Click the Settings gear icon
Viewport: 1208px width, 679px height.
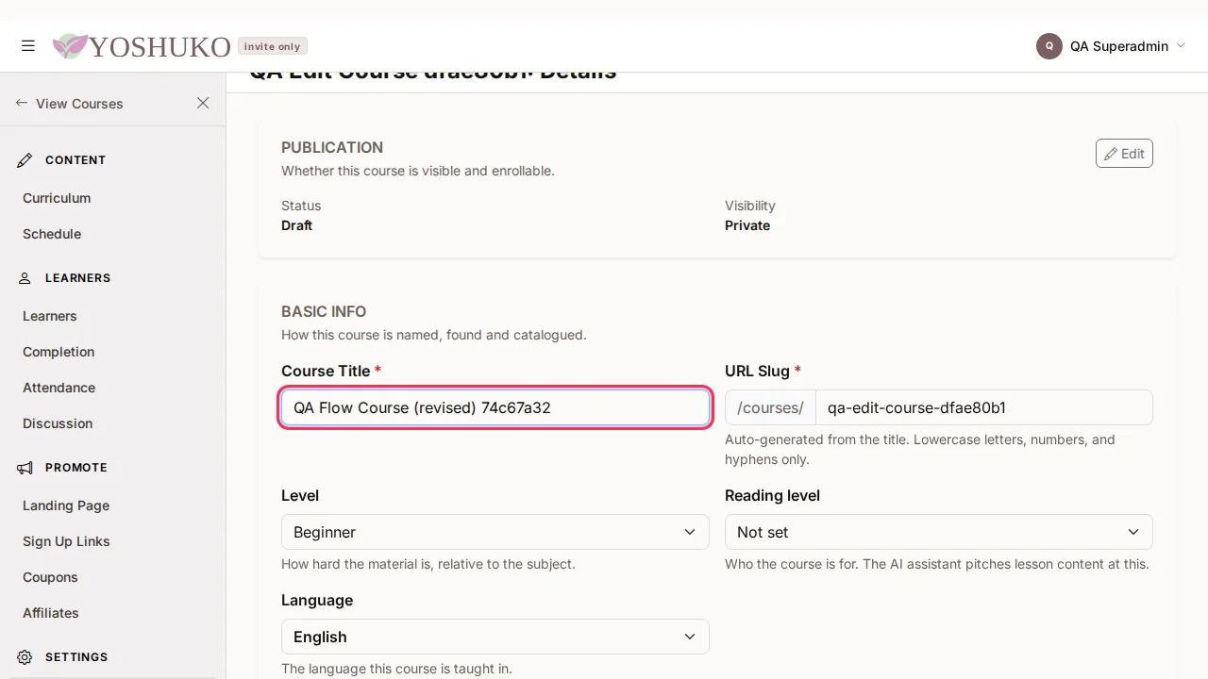point(25,657)
